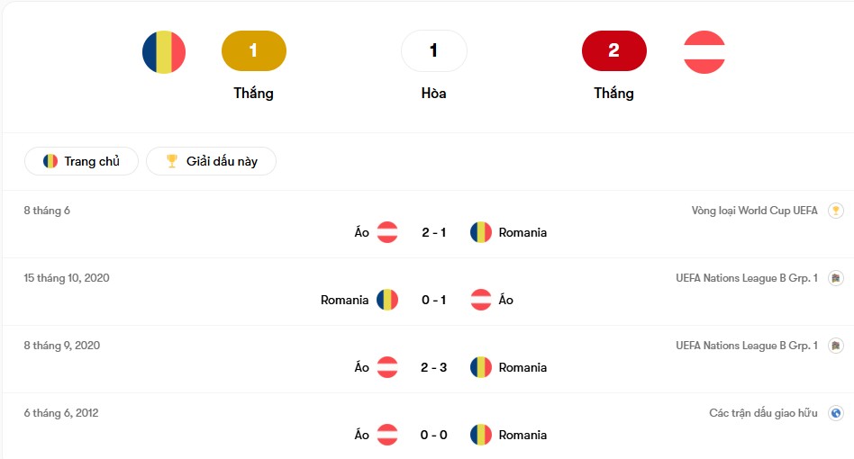The height and width of the screenshot is (459, 854).
Task: Toggle the Giải đấu này filter
Action: click(x=211, y=161)
